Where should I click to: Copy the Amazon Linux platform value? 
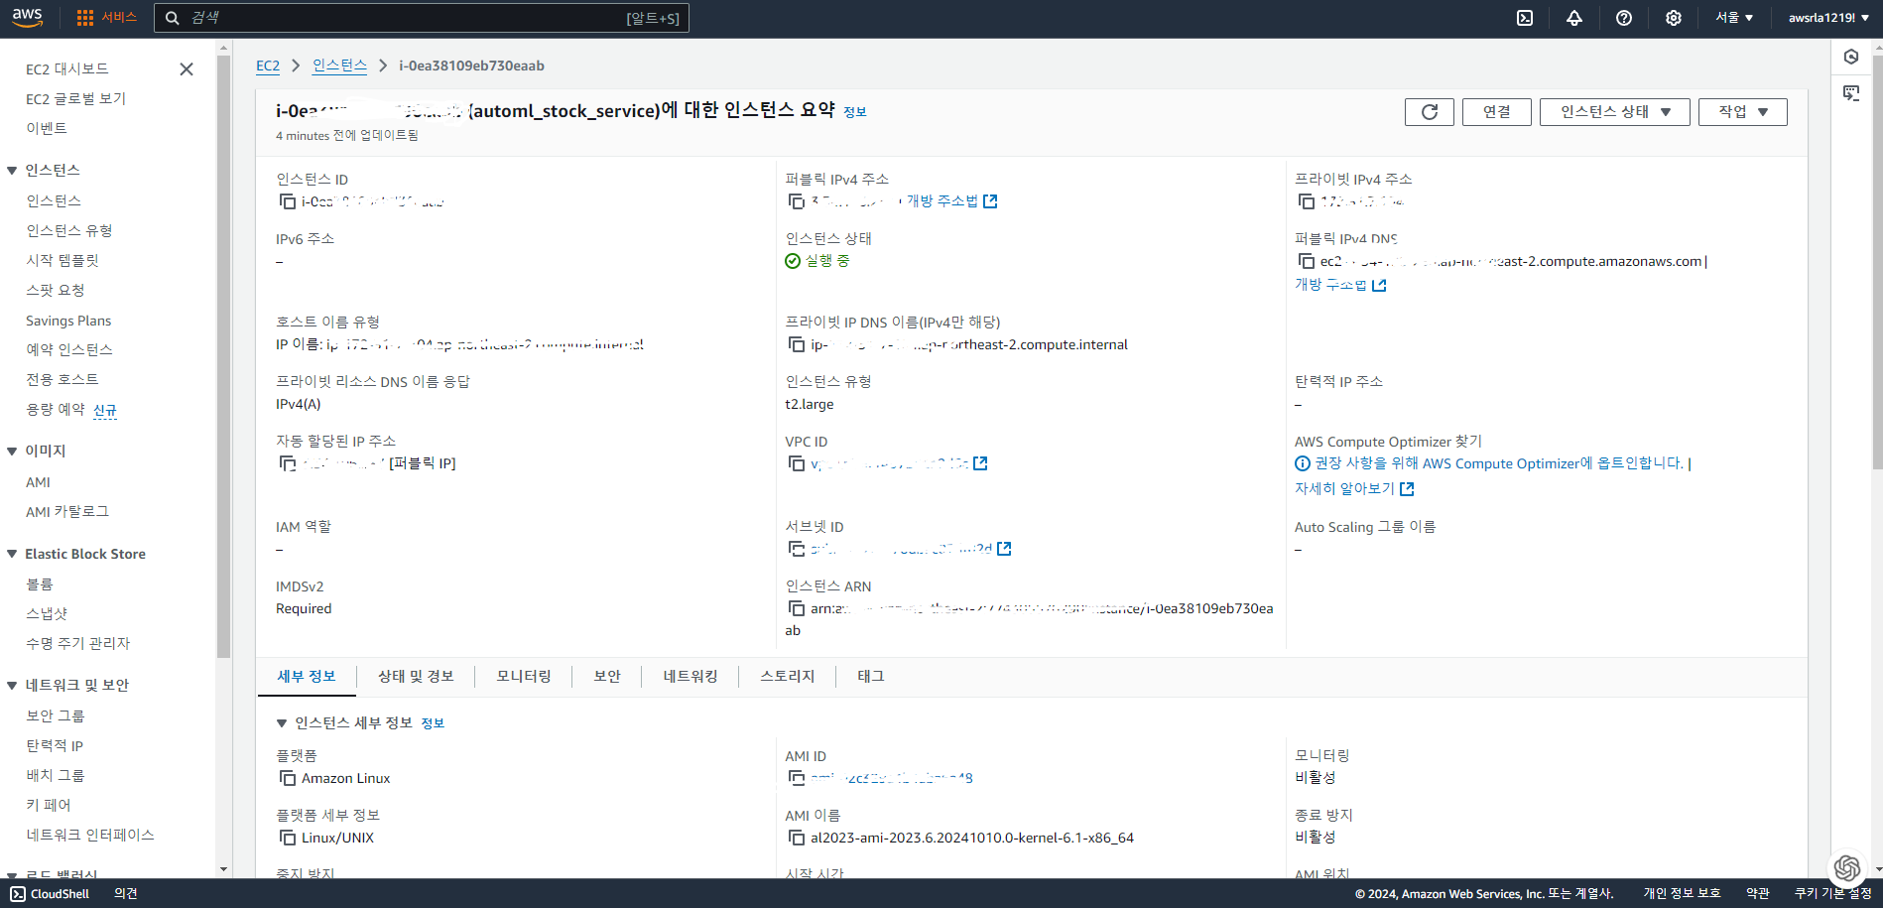[x=288, y=778]
